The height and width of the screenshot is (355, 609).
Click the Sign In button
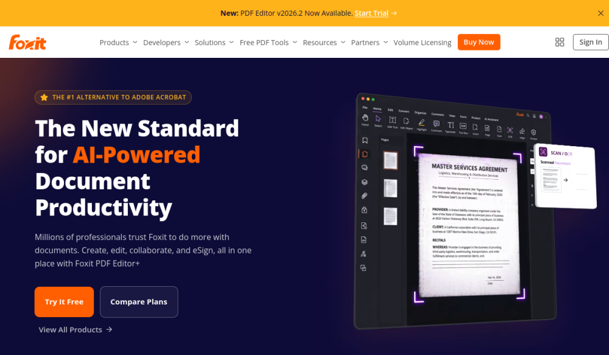pos(591,43)
